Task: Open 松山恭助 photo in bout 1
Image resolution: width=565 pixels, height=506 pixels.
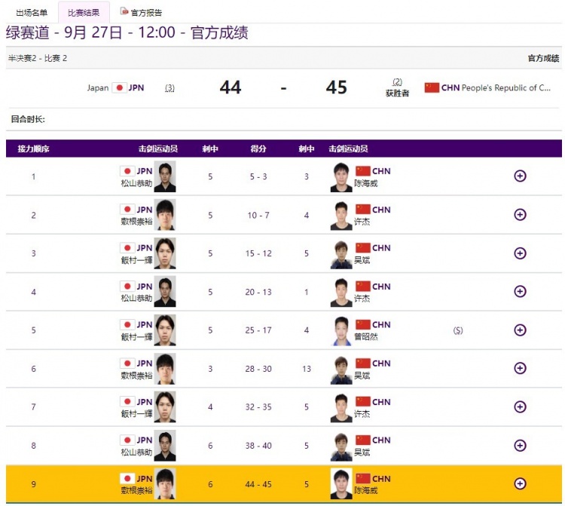Action: tap(165, 176)
